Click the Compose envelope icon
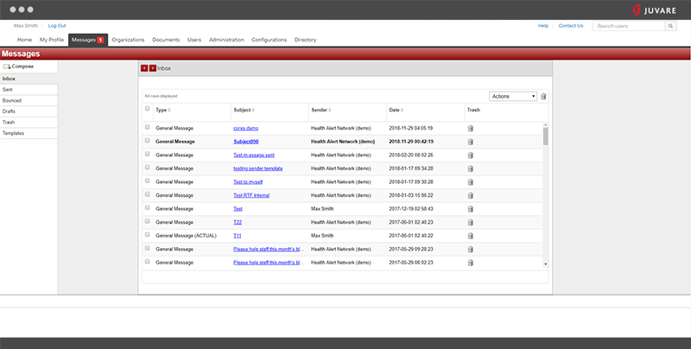 tap(7, 67)
